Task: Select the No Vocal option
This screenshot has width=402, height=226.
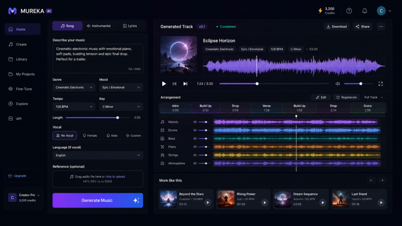Action: pyautogui.click(x=65, y=135)
